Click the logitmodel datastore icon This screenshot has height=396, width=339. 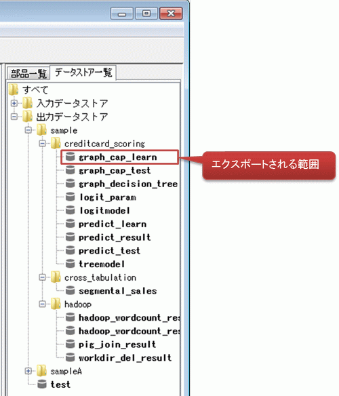[x=71, y=210]
